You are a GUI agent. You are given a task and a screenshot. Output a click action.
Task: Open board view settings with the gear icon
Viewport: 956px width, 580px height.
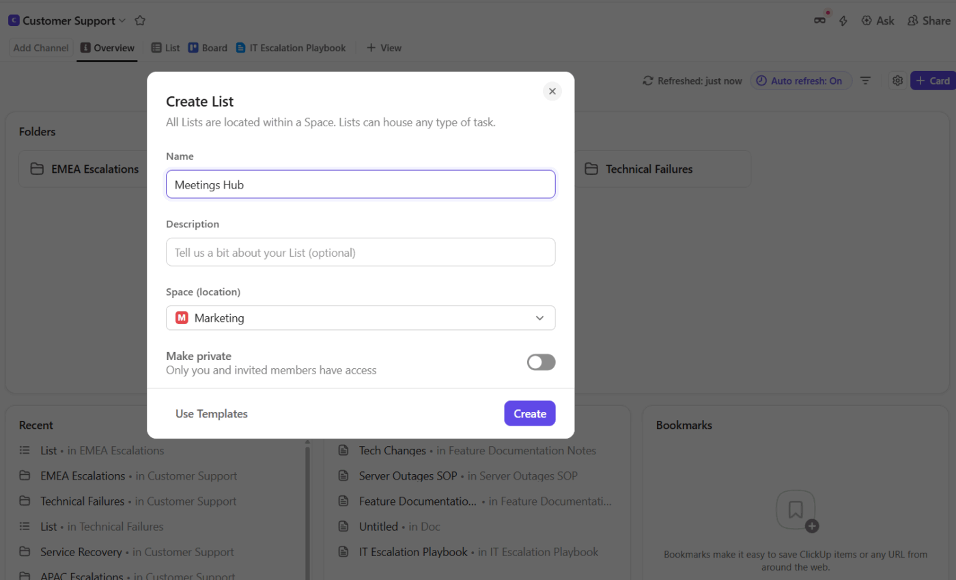[897, 80]
